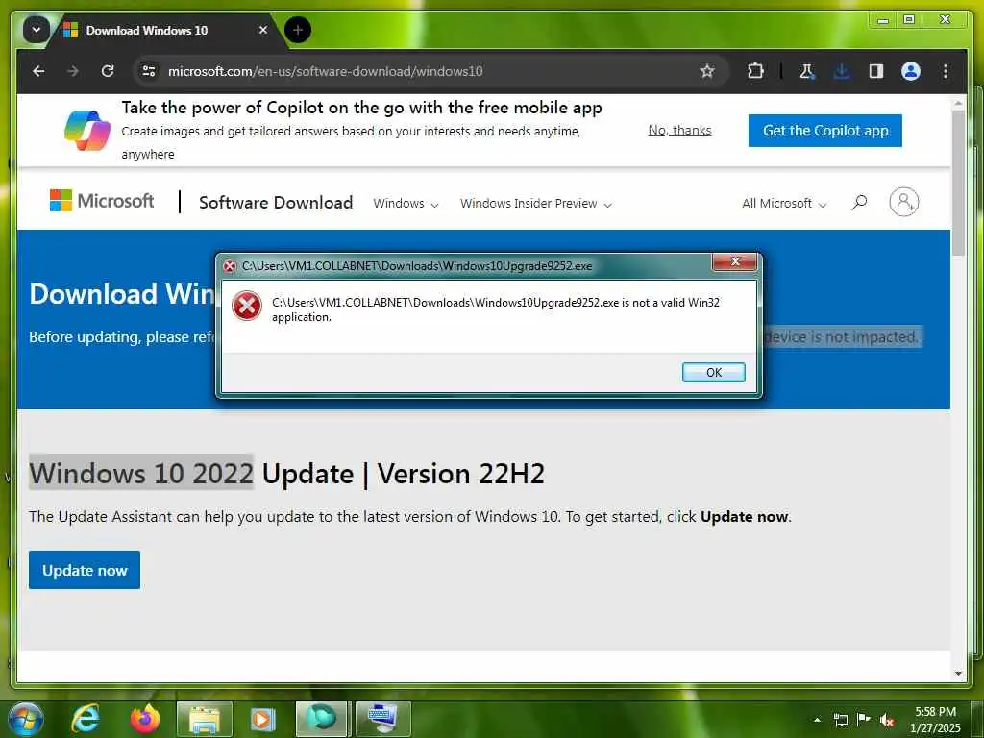Click OK in the error dialog

point(714,372)
